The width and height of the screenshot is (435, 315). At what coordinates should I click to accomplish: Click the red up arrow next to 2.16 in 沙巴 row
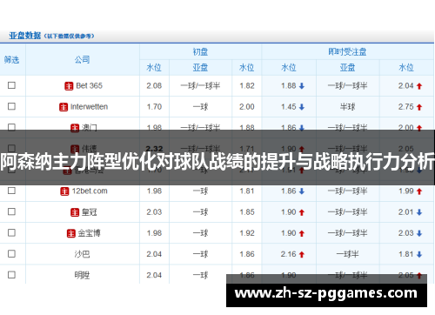(302, 254)
